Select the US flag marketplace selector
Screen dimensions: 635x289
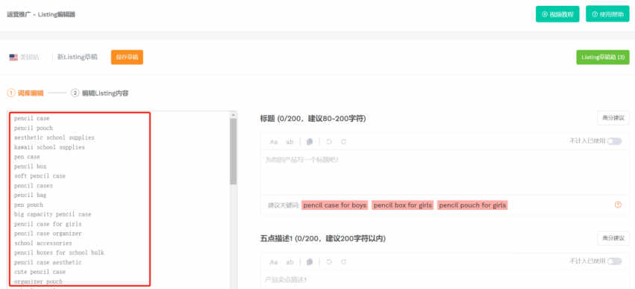click(25, 58)
